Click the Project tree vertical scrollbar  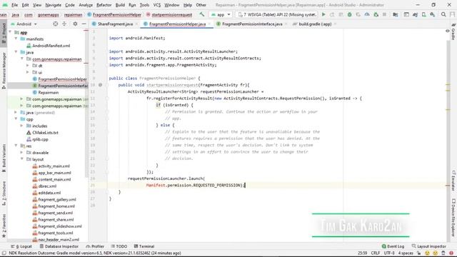point(86,103)
